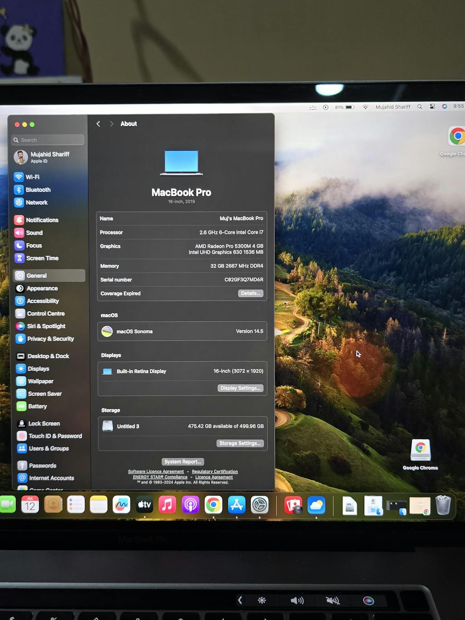Open Control Centre in menu bar

432,107
